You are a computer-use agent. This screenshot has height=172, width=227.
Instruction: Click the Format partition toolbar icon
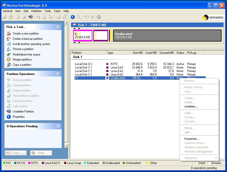click(x=44, y=17)
